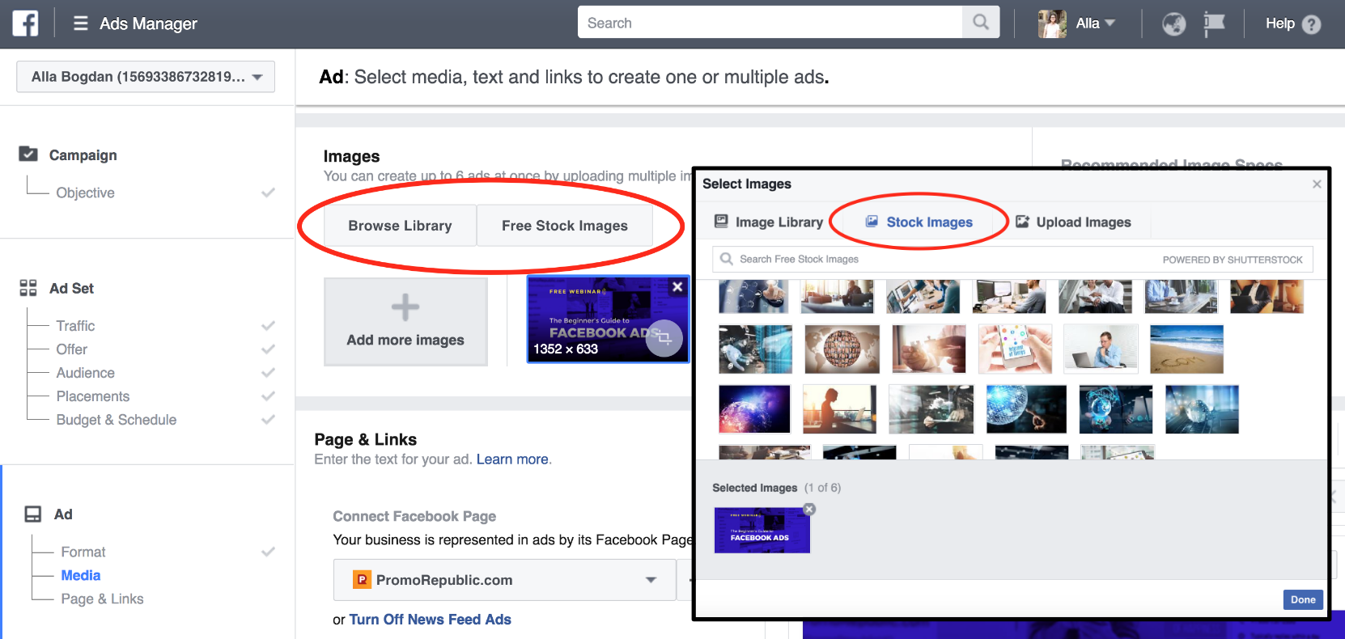Click the Campaign section icon
The height and width of the screenshot is (639, 1345).
[28, 154]
